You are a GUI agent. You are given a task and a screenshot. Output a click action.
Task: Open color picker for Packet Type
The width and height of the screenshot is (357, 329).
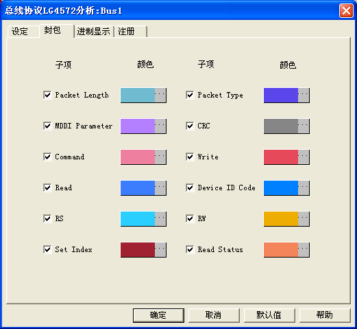pos(304,95)
